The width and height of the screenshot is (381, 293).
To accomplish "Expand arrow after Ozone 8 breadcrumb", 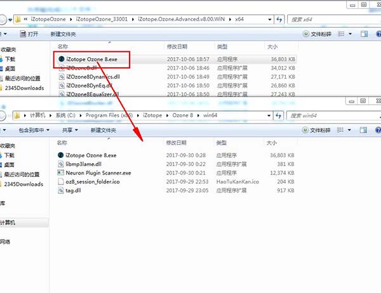I will click(198, 115).
